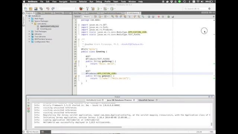The width and height of the screenshot is (238, 134).
Task: Toggle code fold at Javadoc line 9
Action: click(79, 39)
